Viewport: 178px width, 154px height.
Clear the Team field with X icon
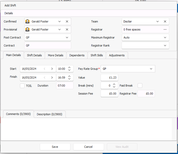165,21
